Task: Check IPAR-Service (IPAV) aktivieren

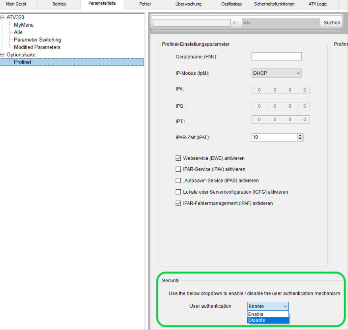Action: click(x=178, y=169)
